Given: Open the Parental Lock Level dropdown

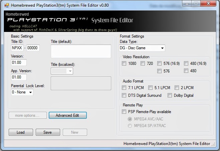Looking at the screenshot, I should pyautogui.click(x=22, y=92).
